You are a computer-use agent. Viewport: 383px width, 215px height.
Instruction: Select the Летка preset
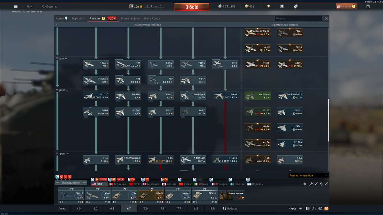click(62, 209)
